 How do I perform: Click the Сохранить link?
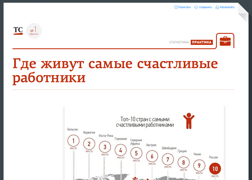tap(205, 7)
